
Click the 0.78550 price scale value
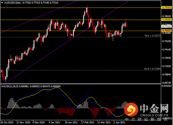coord(166,16)
